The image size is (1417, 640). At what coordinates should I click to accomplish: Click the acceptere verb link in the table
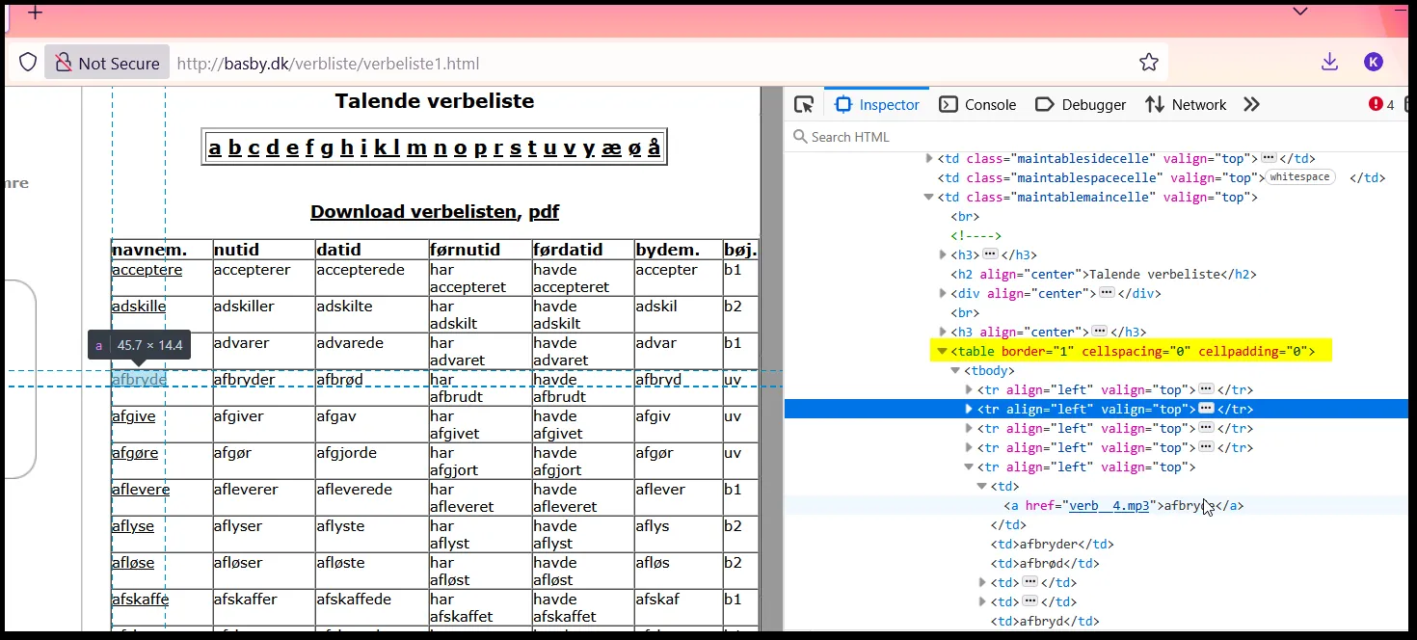[x=147, y=270]
